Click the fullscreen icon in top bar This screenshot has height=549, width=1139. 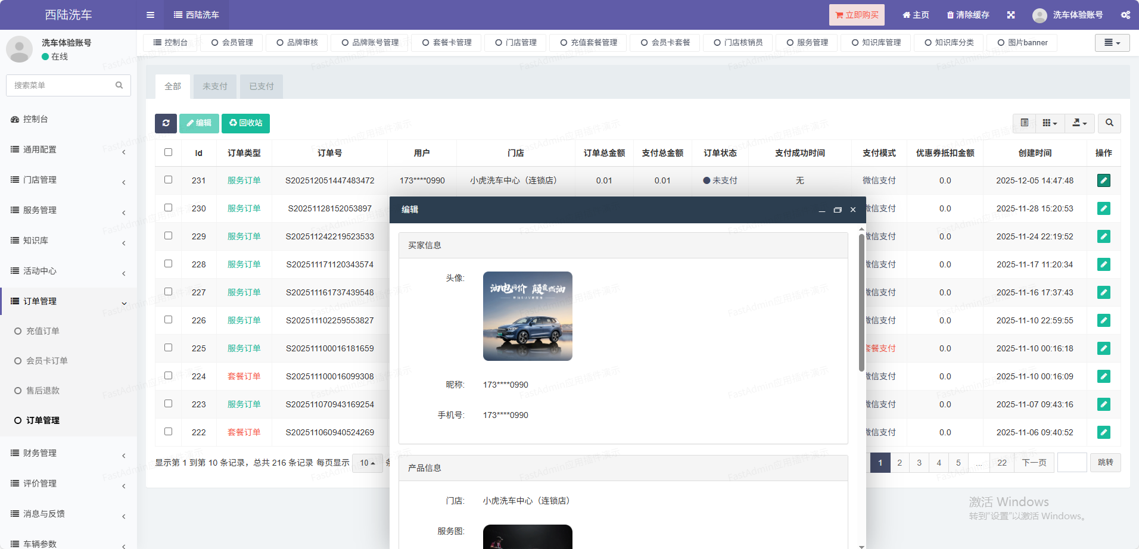[x=1011, y=15]
